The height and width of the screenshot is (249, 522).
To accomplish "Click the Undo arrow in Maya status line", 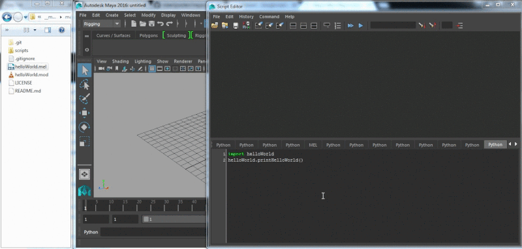I will (x=161, y=23).
